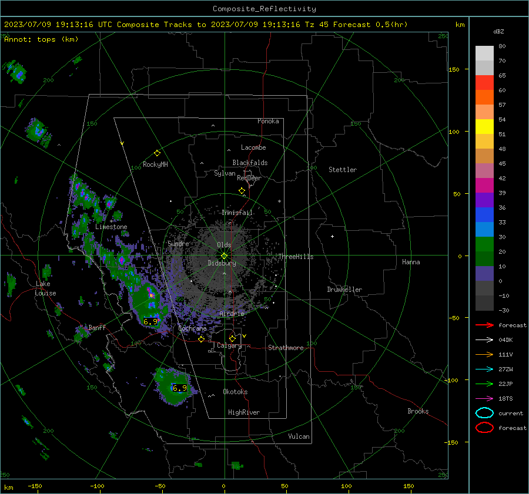Click the magenta 18TS arrow in the legend
Screen dimensions: 529x494
pyautogui.click(x=484, y=399)
